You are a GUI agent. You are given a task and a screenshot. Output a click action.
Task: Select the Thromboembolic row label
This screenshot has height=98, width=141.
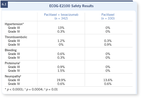[16, 37]
